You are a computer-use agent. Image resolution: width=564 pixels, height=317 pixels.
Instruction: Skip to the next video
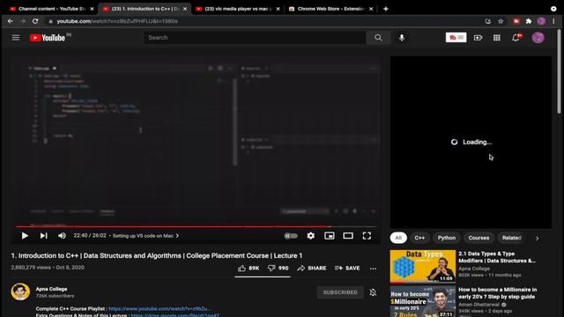click(43, 236)
